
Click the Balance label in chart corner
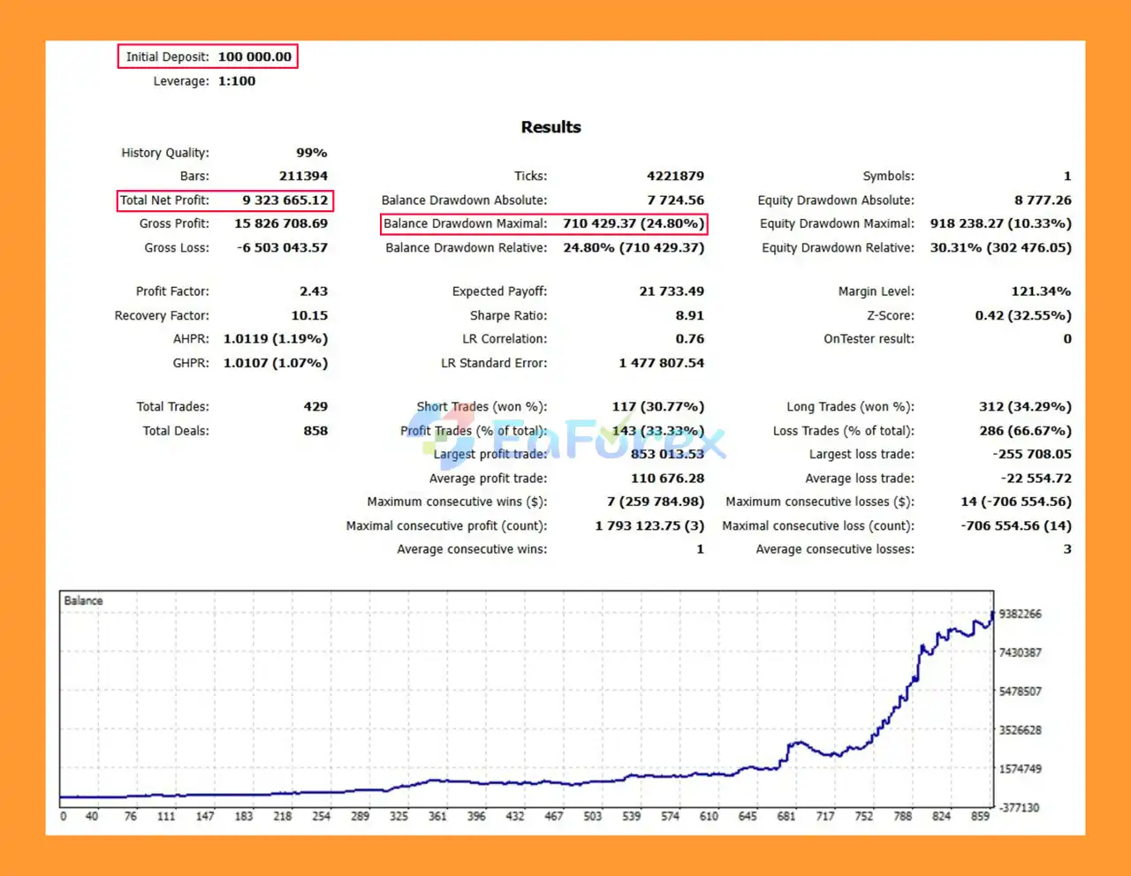[x=83, y=600]
